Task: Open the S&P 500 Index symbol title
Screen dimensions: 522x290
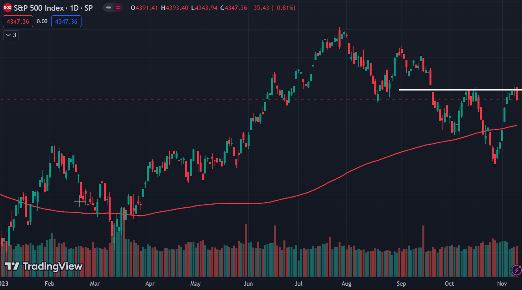Action: (x=53, y=8)
